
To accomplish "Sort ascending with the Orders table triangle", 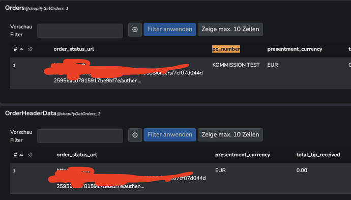I will coord(21,49).
